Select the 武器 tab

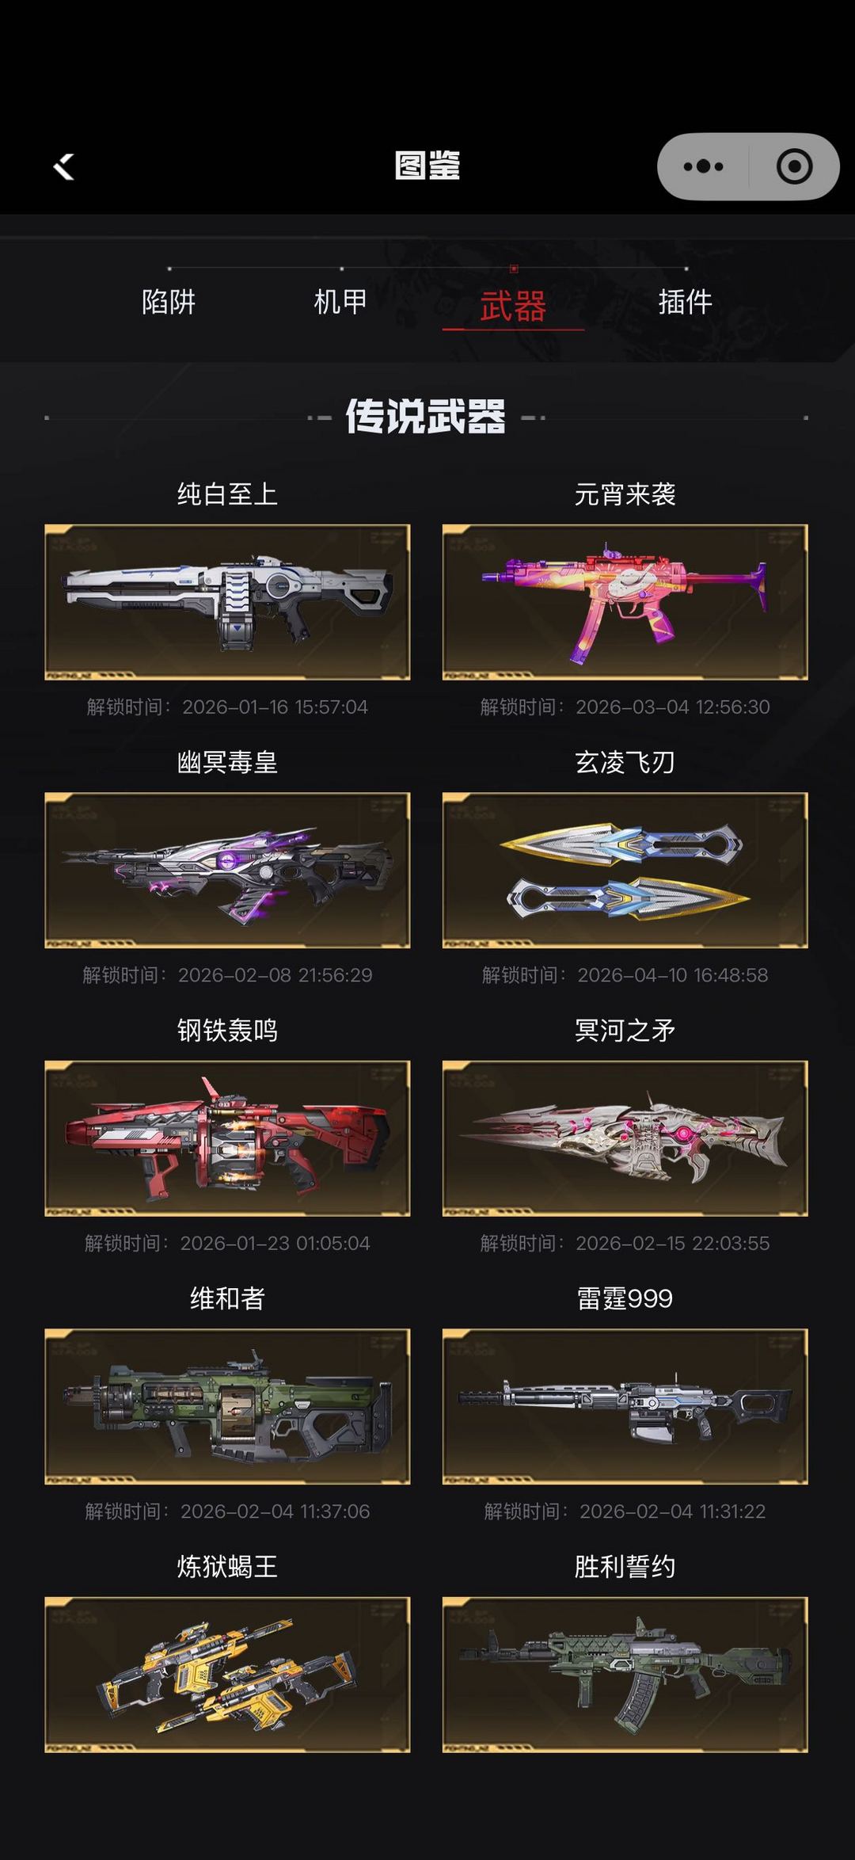[513, 306]
